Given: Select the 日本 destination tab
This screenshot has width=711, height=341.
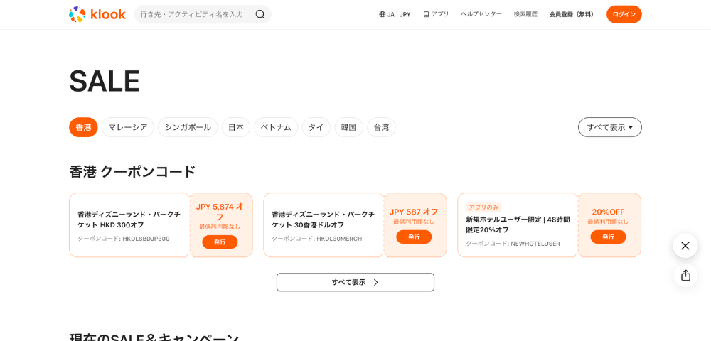Looking at the screenshot, I should point(236,127).
